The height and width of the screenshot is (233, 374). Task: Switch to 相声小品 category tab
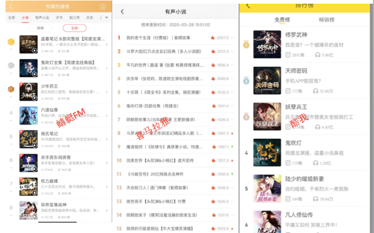coord(40,18)
